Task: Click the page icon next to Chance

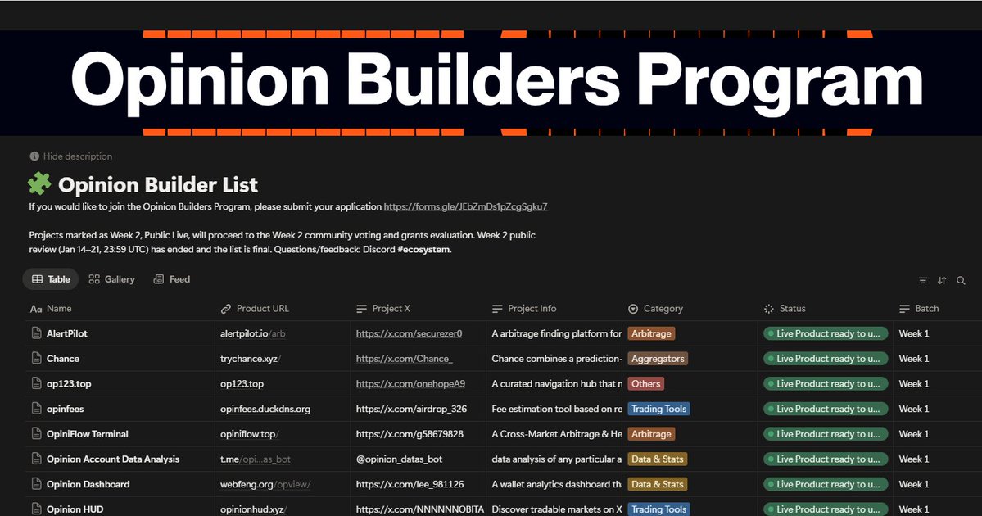Action: (x=36, y=358)
